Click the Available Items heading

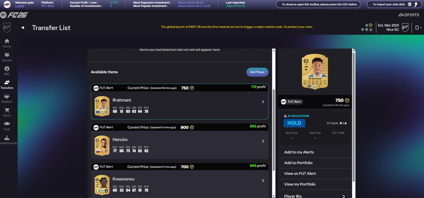(x=104, y=72)
